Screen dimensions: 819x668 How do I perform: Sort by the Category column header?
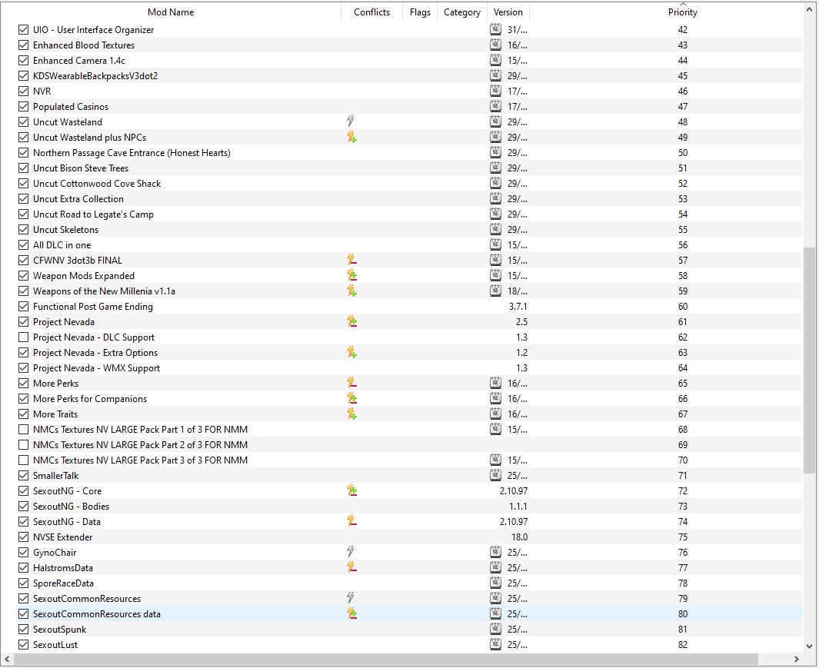[461, 12]
